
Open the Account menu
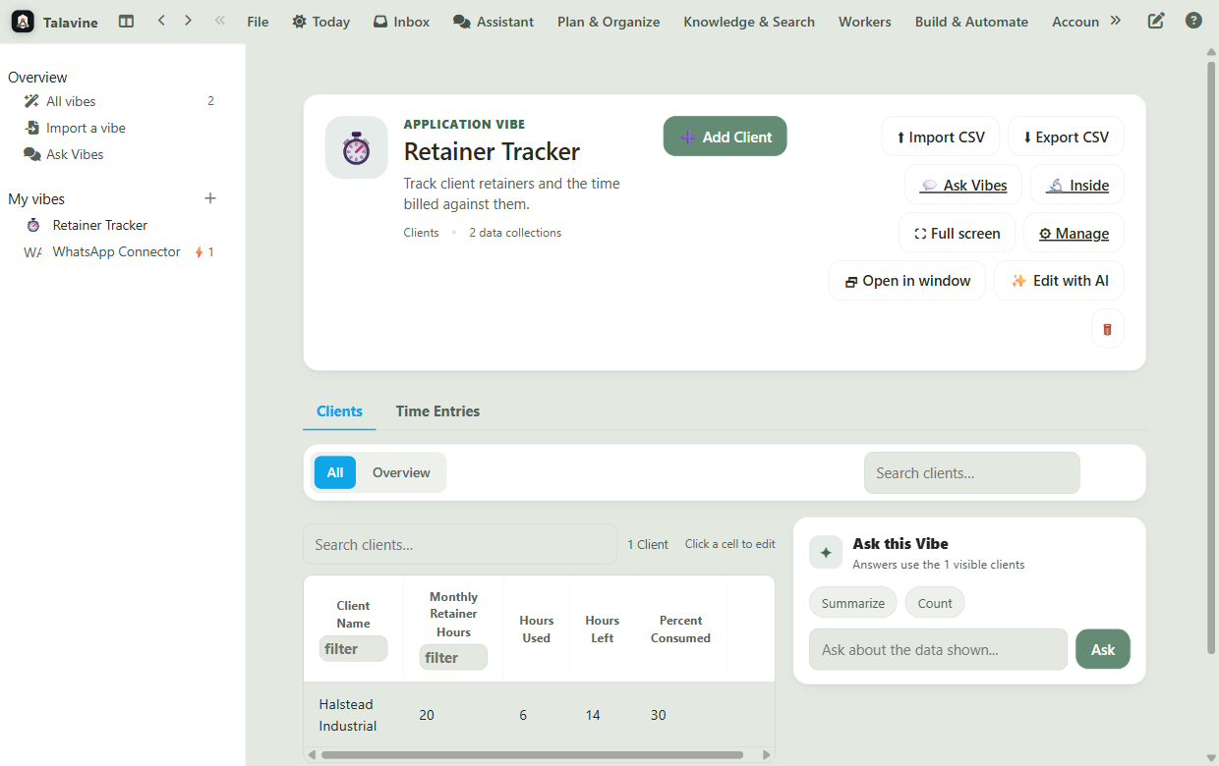pos(1075,22)
